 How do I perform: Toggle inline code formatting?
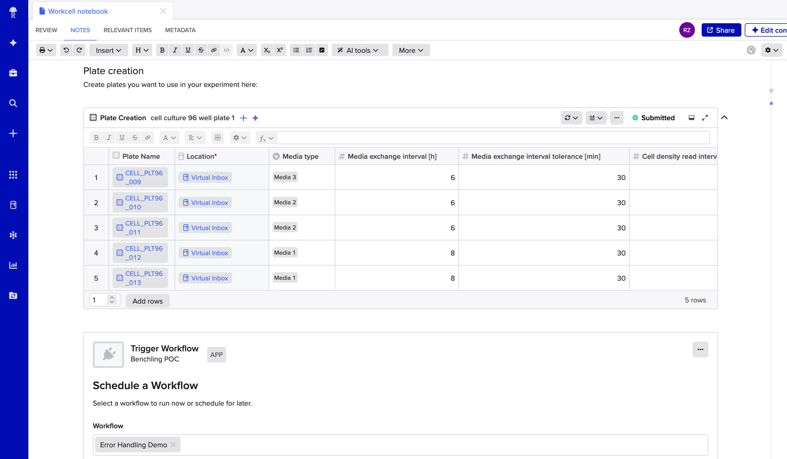click(x=227, y=50)
